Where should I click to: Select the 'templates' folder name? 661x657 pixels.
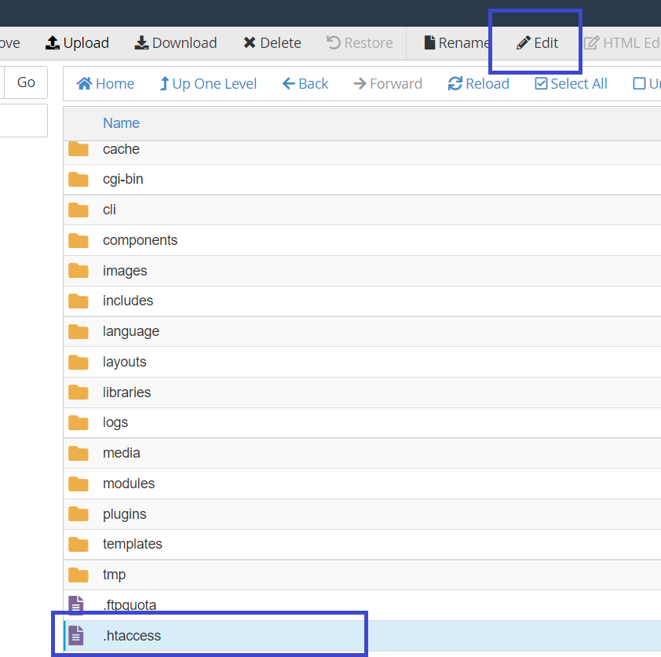coord(133,544)
